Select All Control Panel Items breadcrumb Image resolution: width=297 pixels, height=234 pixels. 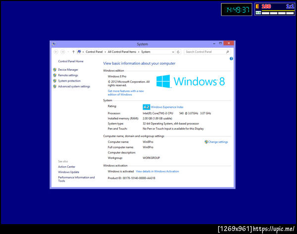122,51
